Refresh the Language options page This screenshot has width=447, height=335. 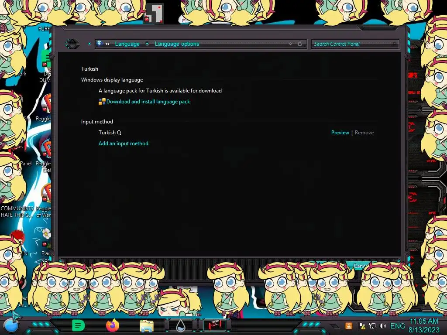(300, 44)
